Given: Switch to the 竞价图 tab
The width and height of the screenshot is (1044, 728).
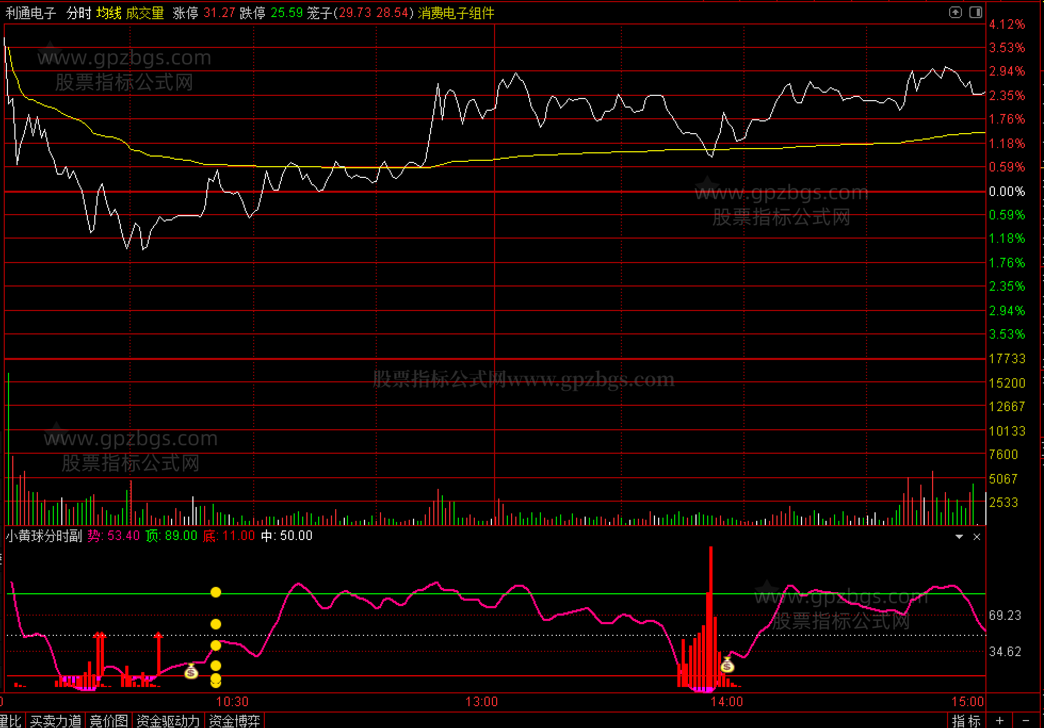Looking at the screenshot, I should coord(109,721).
